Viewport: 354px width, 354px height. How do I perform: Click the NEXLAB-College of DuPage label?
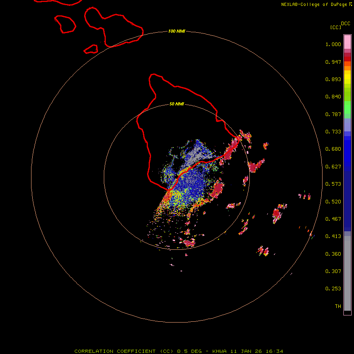point(317,4)
